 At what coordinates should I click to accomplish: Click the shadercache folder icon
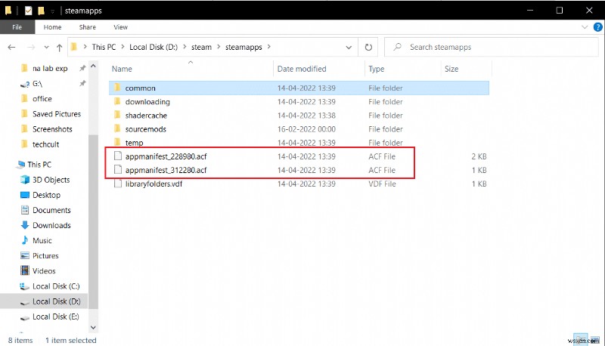(117, 115)
